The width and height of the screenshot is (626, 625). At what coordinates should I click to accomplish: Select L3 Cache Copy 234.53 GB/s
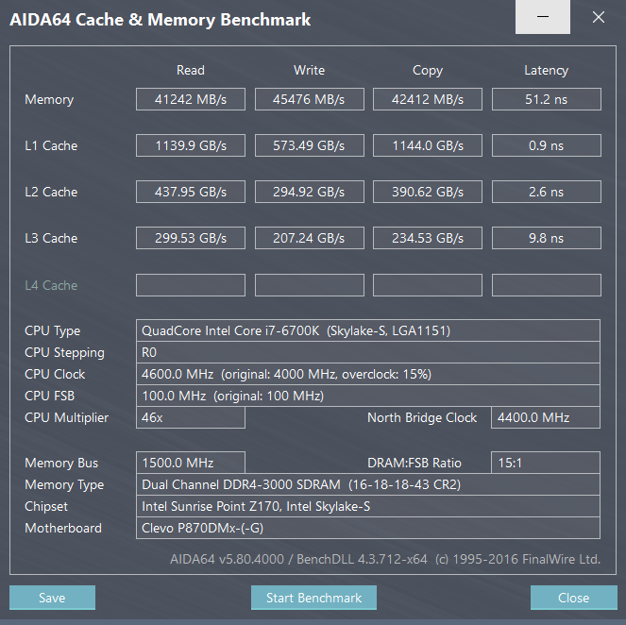point(428,238)
